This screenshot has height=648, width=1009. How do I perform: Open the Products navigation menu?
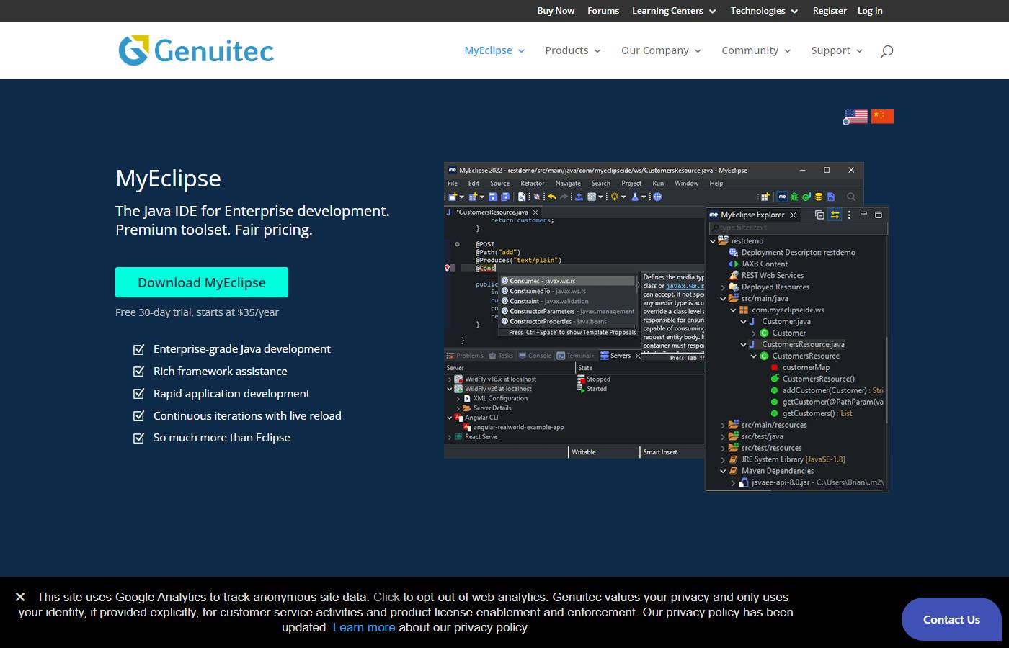coord(573,50)
